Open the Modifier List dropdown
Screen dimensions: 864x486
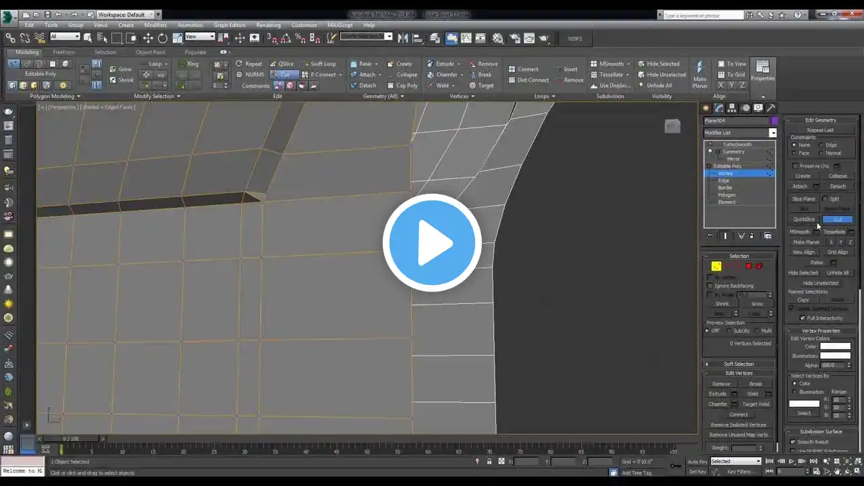coord(740,133)
